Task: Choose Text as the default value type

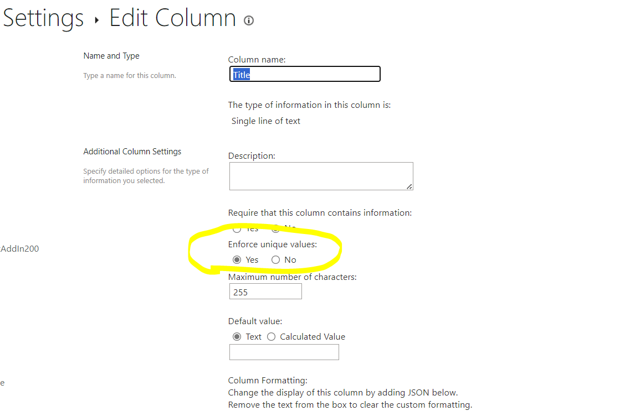Action: 237,336
